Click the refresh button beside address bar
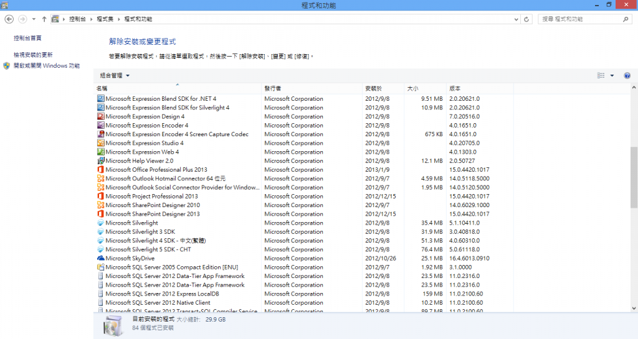 [527, 19]
